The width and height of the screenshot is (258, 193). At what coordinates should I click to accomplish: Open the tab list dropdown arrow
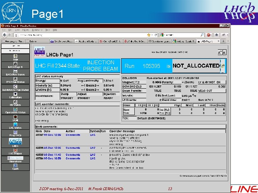[x=228, y=41]
